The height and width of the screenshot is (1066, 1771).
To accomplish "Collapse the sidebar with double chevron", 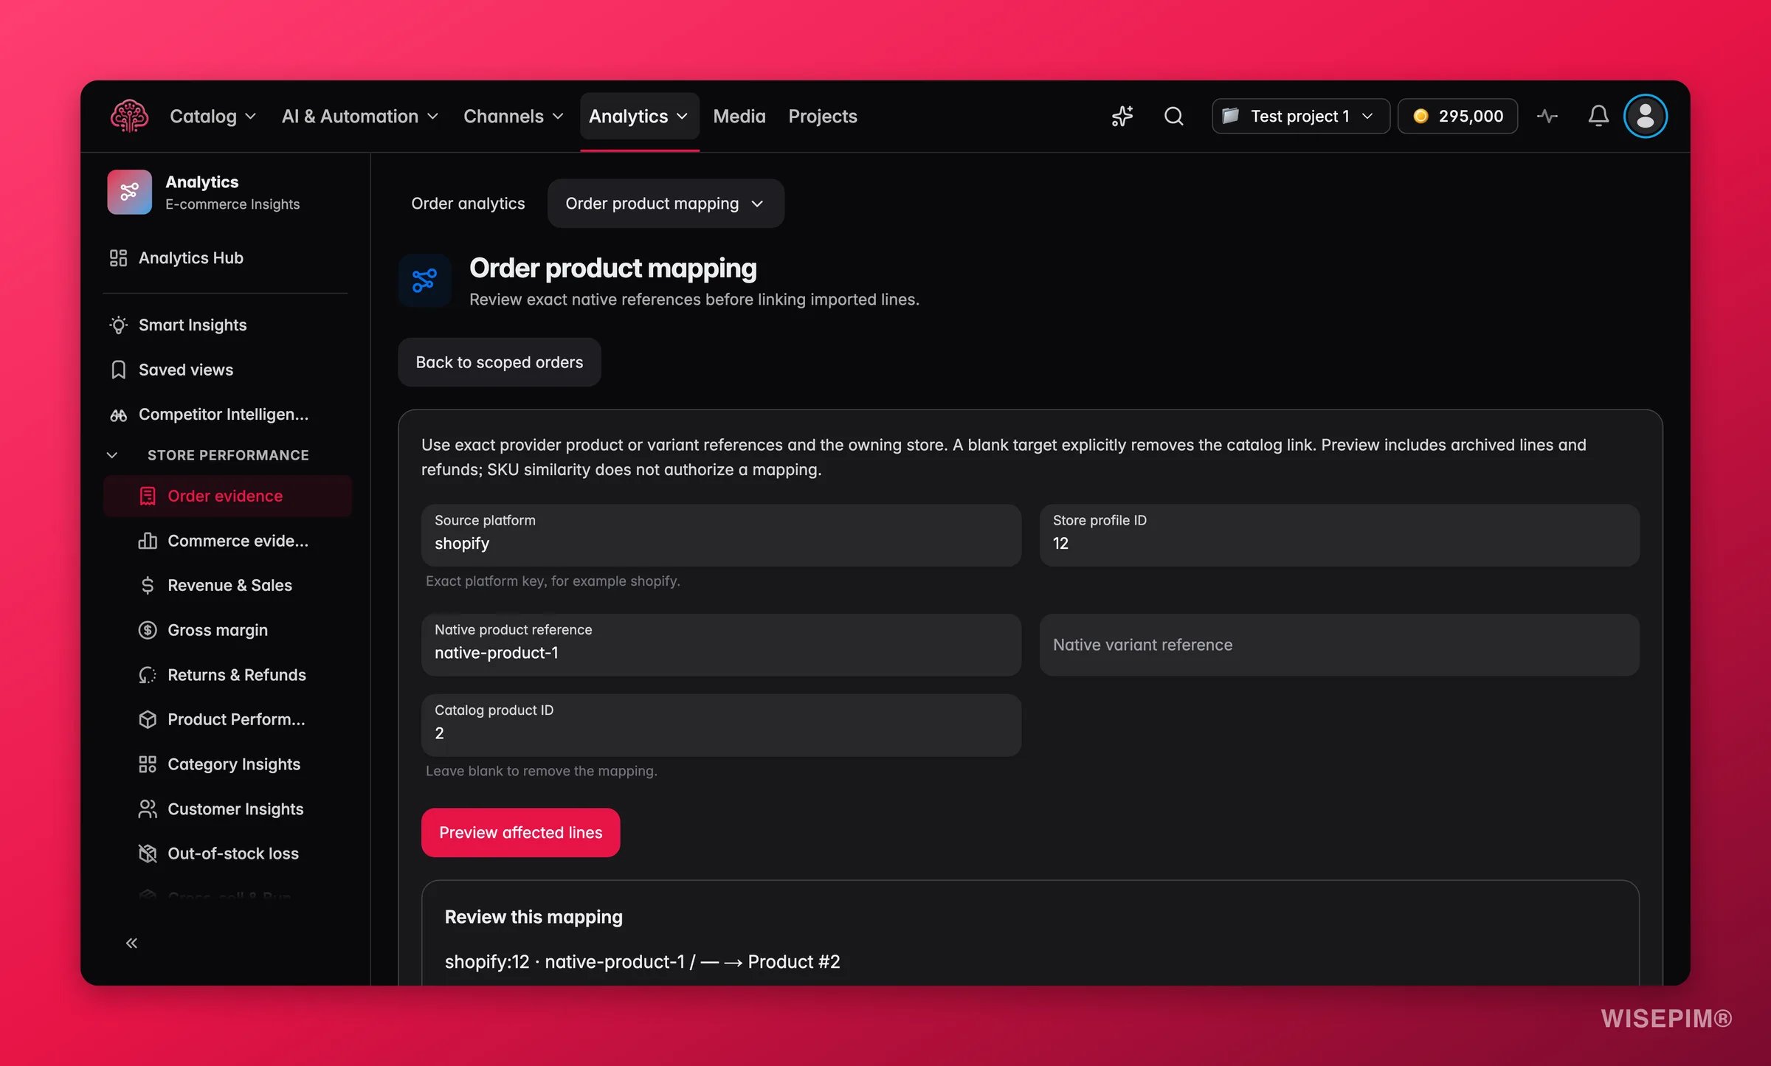I will click(131, 943).
